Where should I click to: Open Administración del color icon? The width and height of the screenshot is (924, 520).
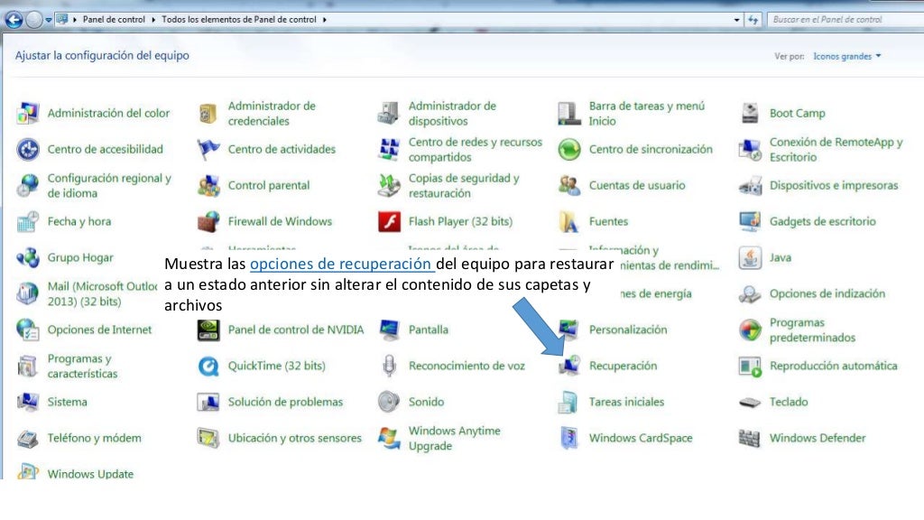28,113
